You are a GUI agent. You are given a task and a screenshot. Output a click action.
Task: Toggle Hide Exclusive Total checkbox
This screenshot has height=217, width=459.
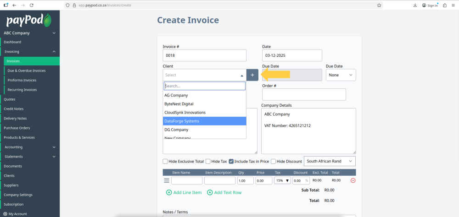165,161
